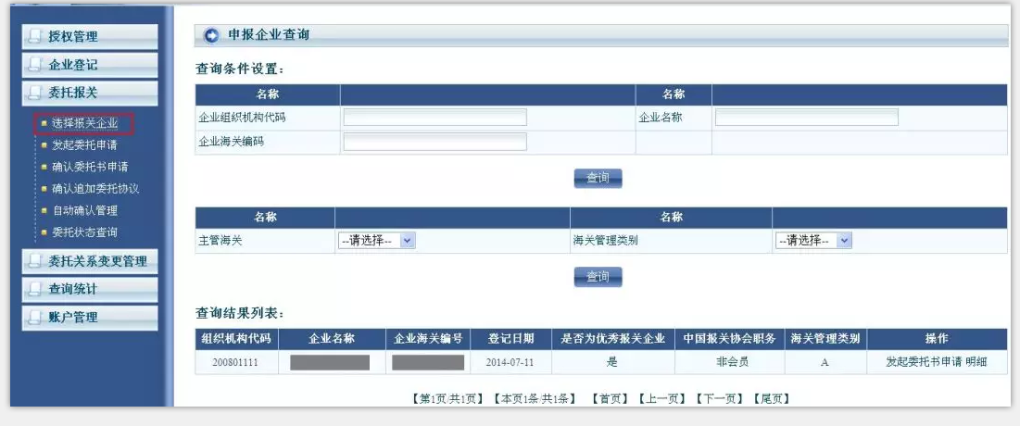Open 委托状态查询 sidebar item

point(84,232)
